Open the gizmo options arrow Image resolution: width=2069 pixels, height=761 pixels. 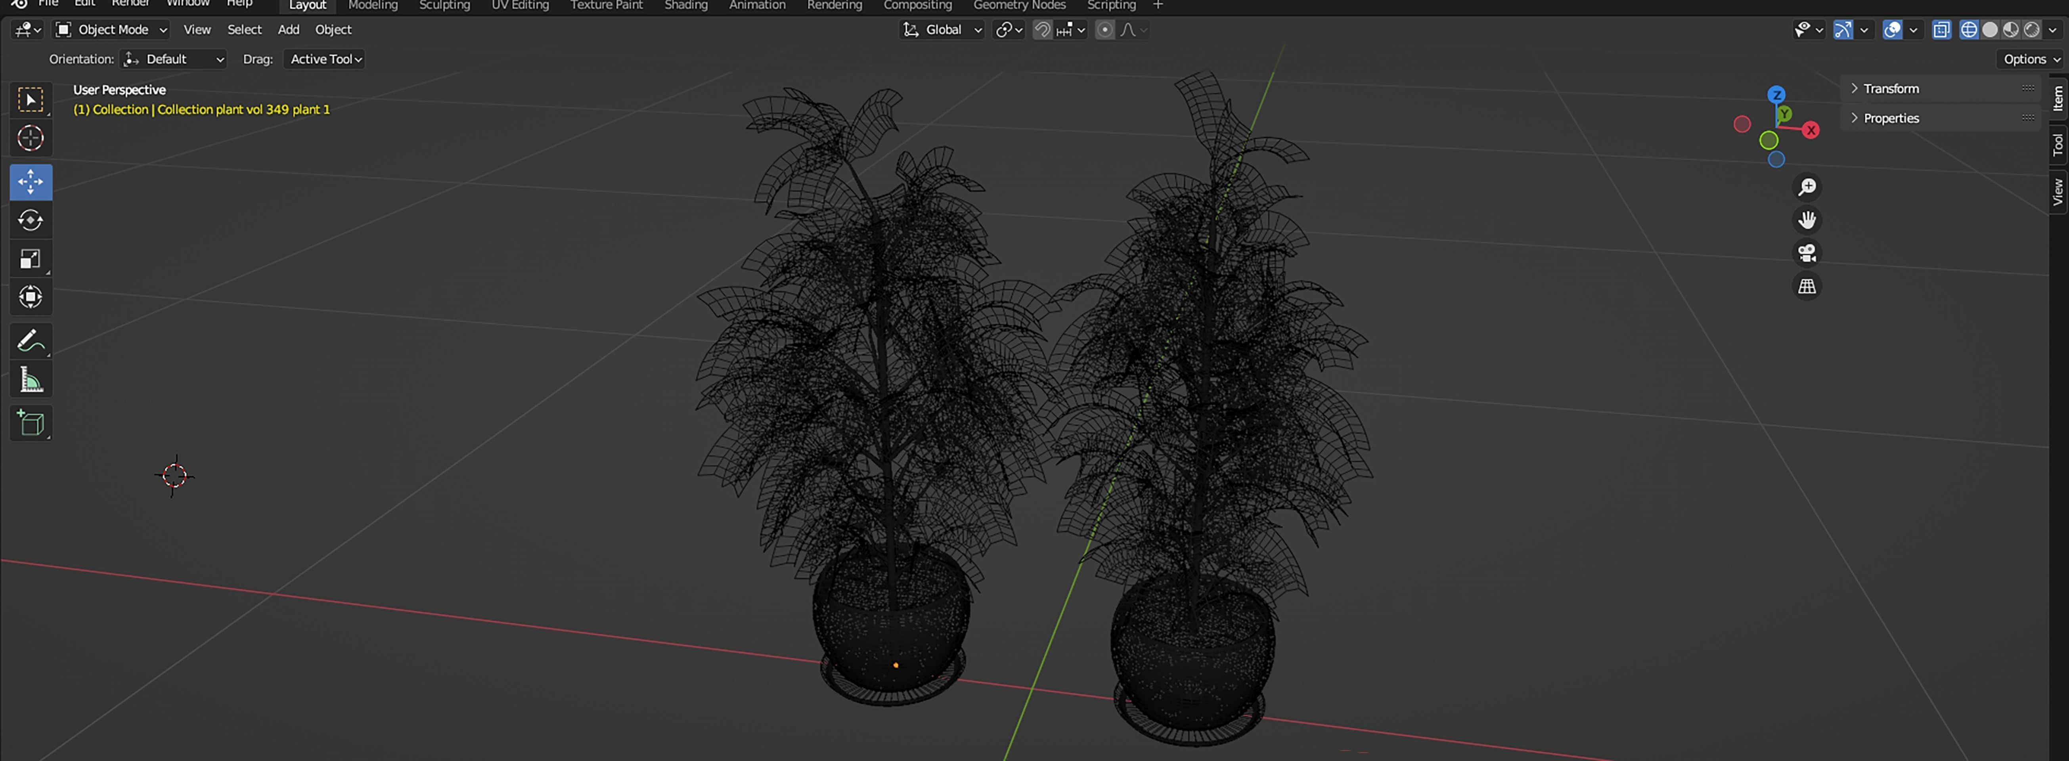(1864, 30)
